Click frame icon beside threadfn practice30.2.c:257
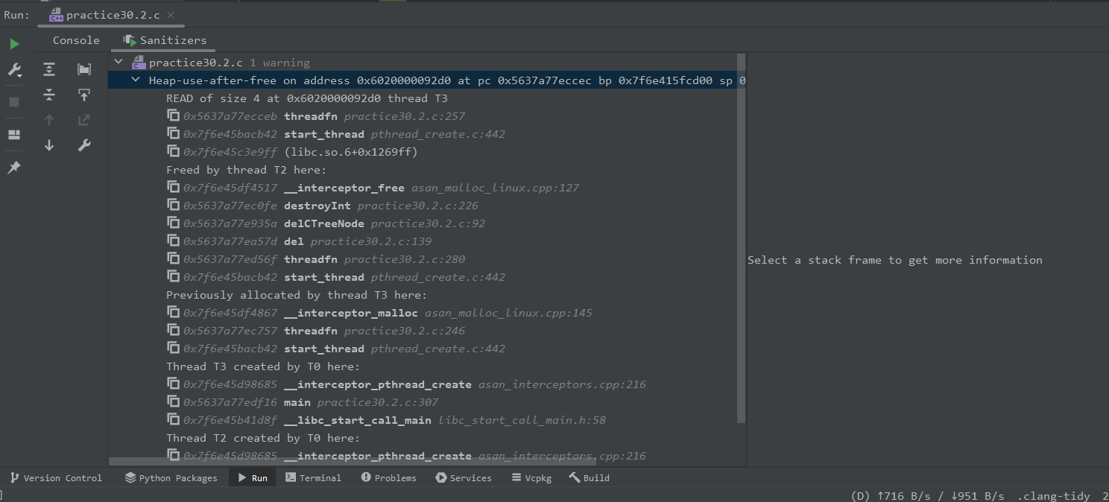1109x502 pixels. (174, 115)
